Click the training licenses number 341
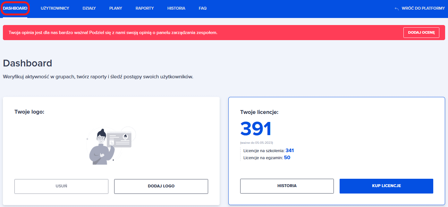 (x=290, y=151)
